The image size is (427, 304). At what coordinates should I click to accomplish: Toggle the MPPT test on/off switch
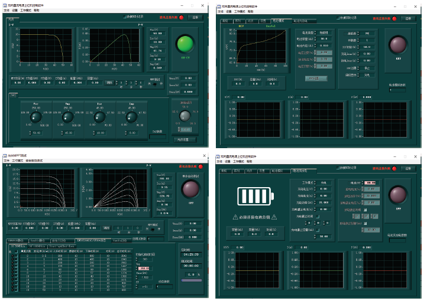[154, 84]
